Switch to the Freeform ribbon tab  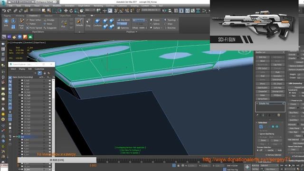tap(33, 16)
